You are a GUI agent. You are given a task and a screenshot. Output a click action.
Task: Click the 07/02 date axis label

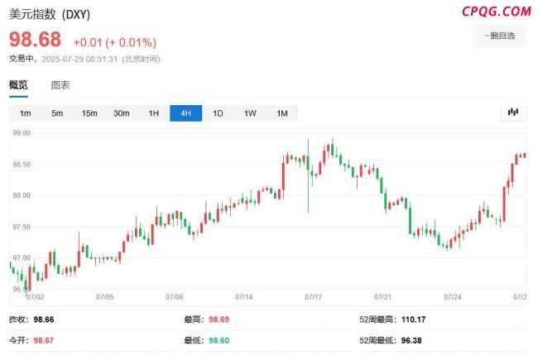pos(35,297)
